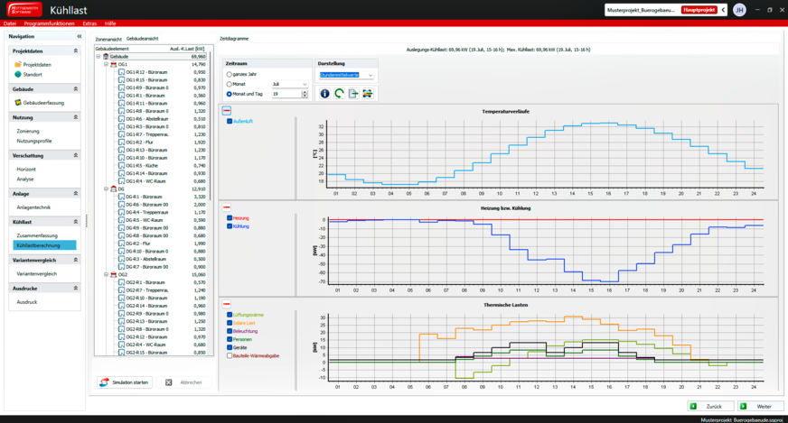Screen dimensions: 788x423
Task: Open Standort globe icon in navigation
Action: tap(18, 75)
